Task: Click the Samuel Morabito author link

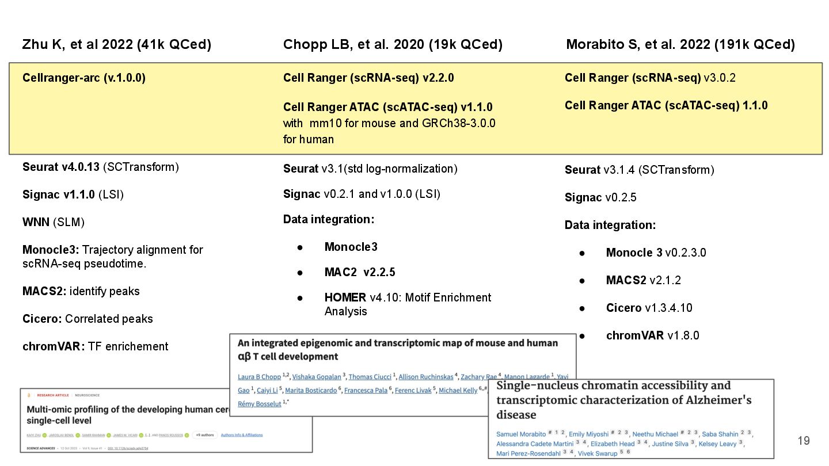Action: point(521,434)
